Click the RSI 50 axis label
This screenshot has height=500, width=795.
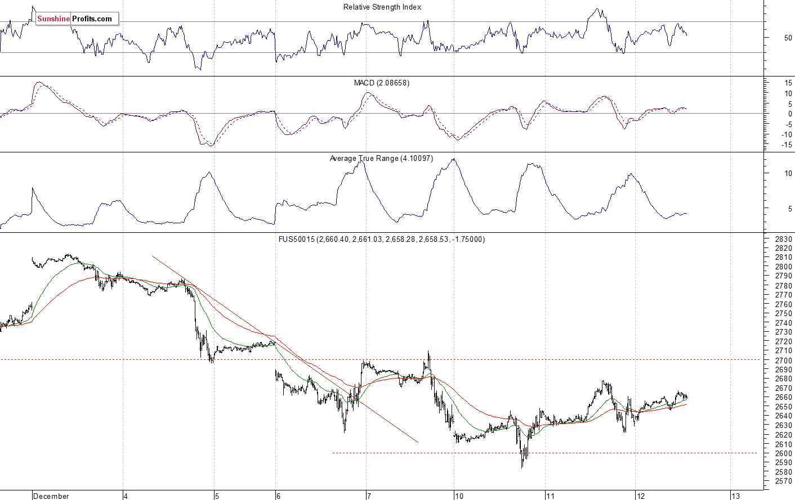point(788,38)
